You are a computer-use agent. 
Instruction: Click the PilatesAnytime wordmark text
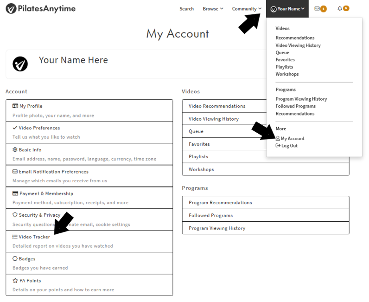(x=47, y=9)
